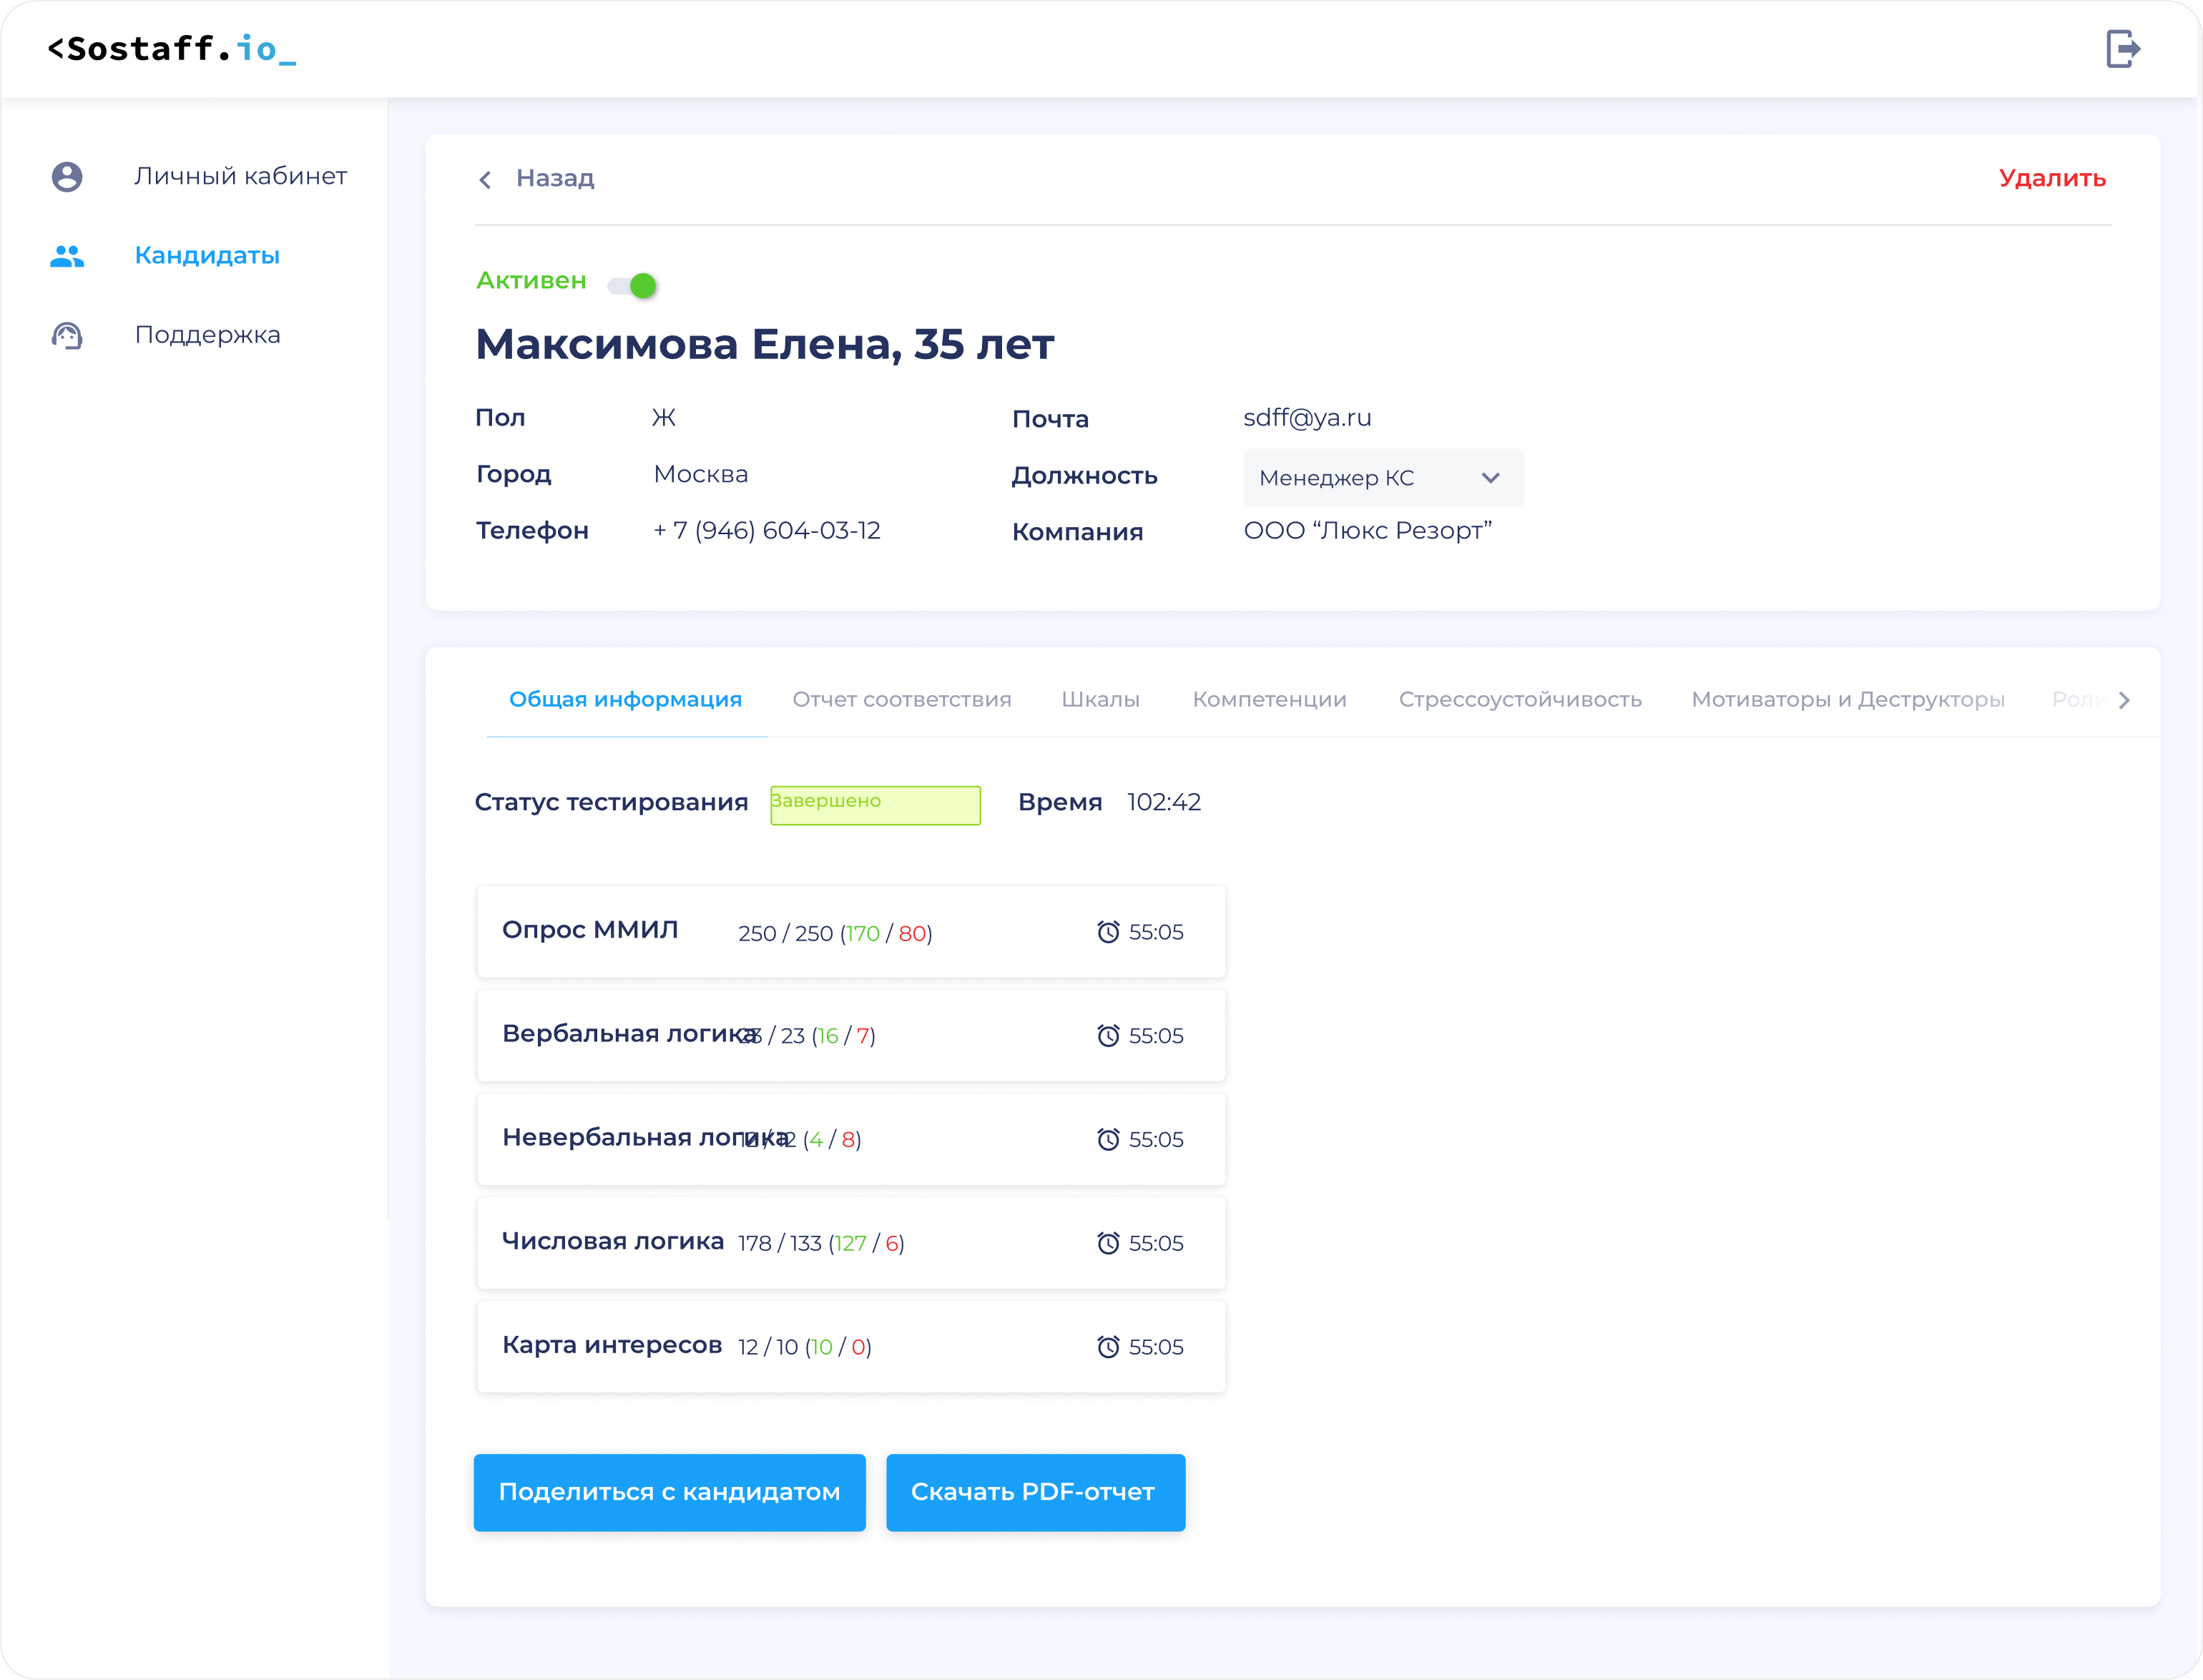Switch to Мотиваторы и Деструкторы tab
The height and width of the screenshot is (1680, 2203).
click(1848, 699)
